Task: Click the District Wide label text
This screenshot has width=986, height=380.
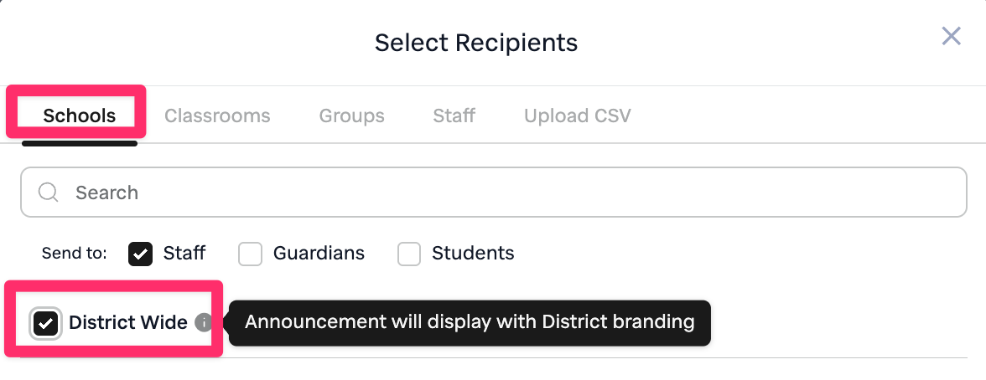Action: coord(128,322)
